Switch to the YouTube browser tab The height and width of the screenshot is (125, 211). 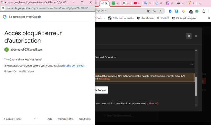pos(137,3)
